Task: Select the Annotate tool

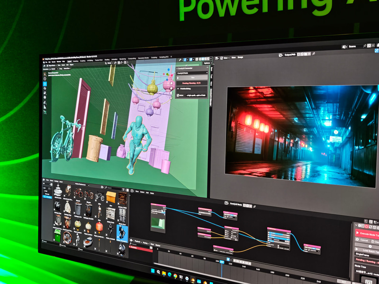Action: tap(45, 102)
